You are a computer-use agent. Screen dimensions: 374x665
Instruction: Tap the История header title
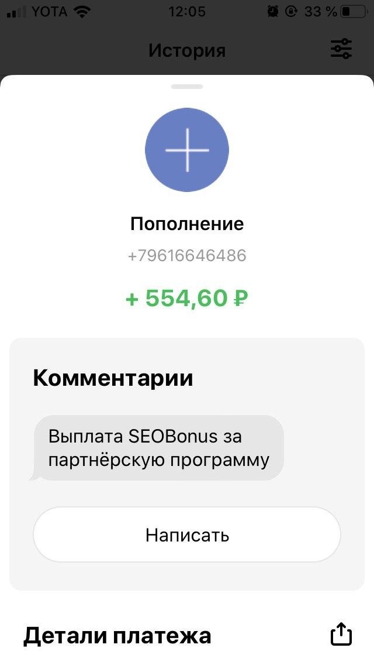pyautogui.click(x=187, y=50)
